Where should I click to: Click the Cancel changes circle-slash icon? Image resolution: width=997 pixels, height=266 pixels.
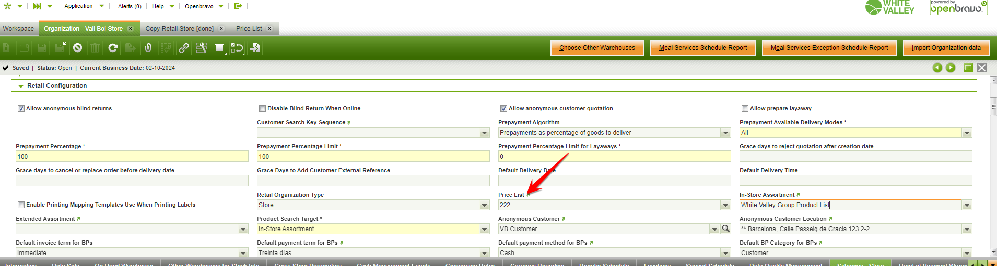tap(77, 48)
